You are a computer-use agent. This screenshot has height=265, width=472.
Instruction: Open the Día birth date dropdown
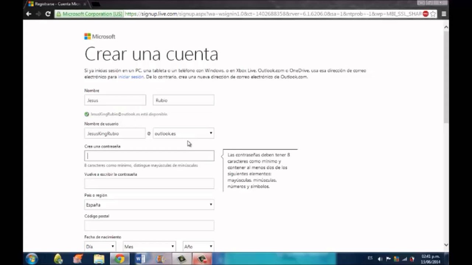point(100,247)
